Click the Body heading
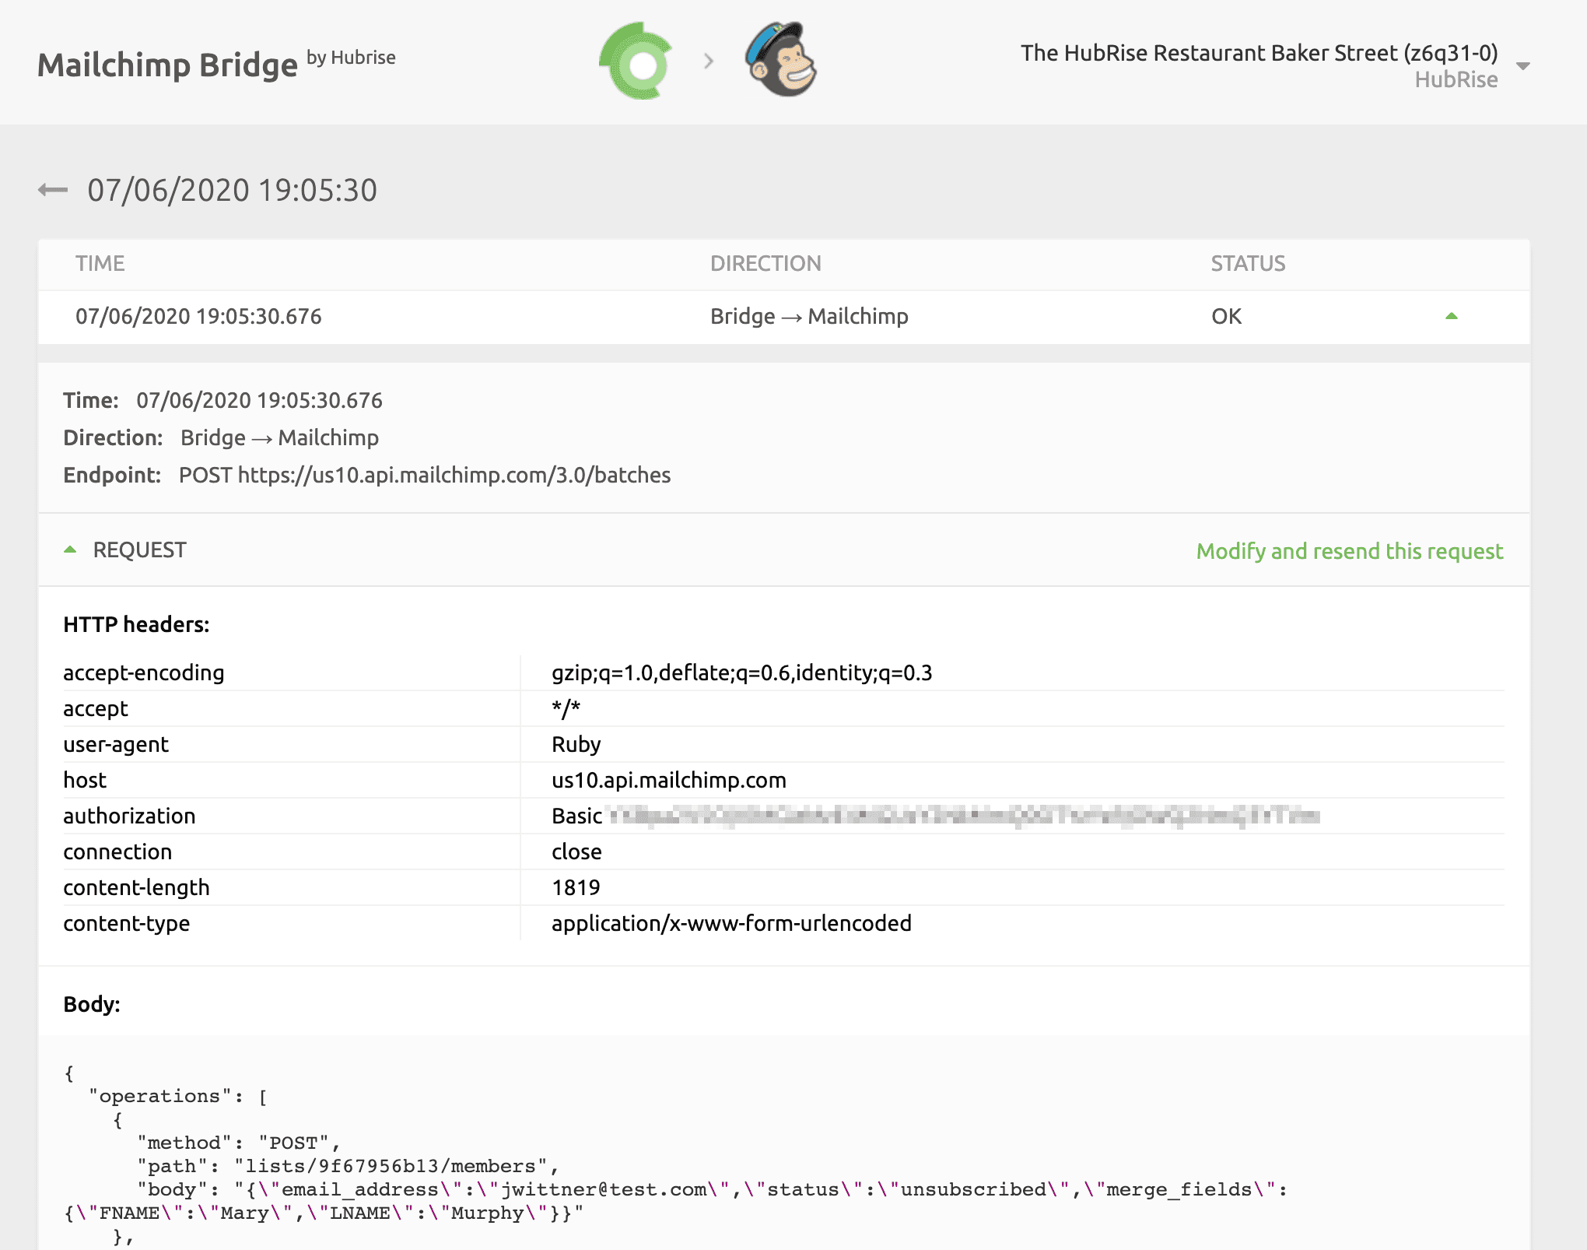1587x1250 pixels. click(92, 1004)
